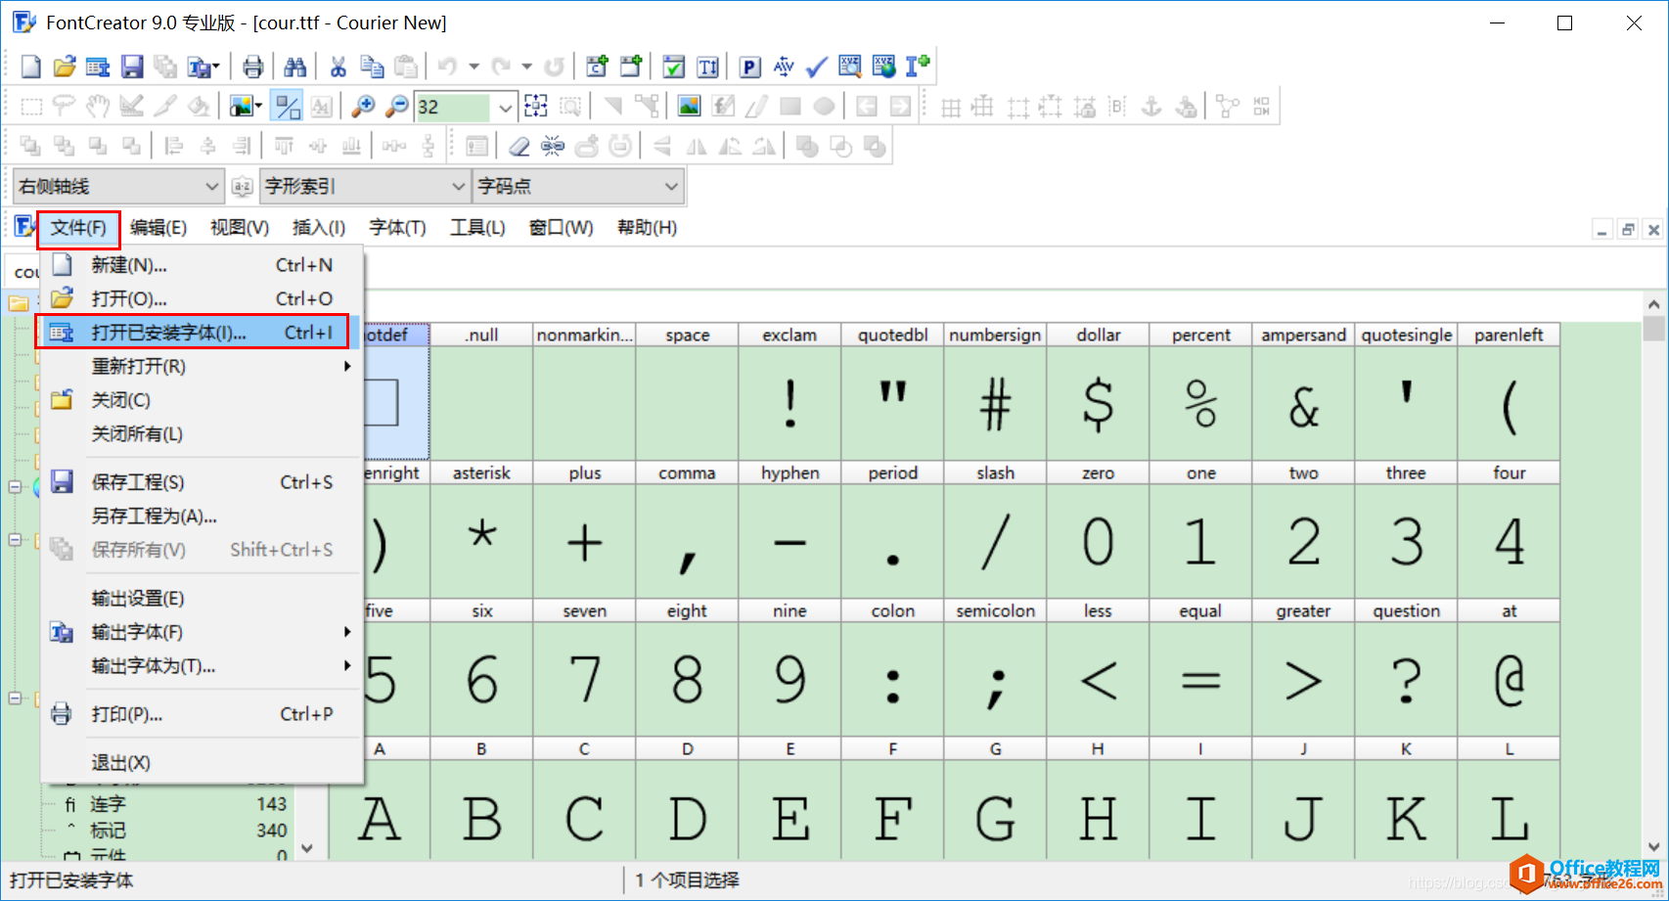Image resolution: width=1669 pixels, height=901 pixels.
Task: Choose 新建(N) from the File menu
Action: coord(202,265)
